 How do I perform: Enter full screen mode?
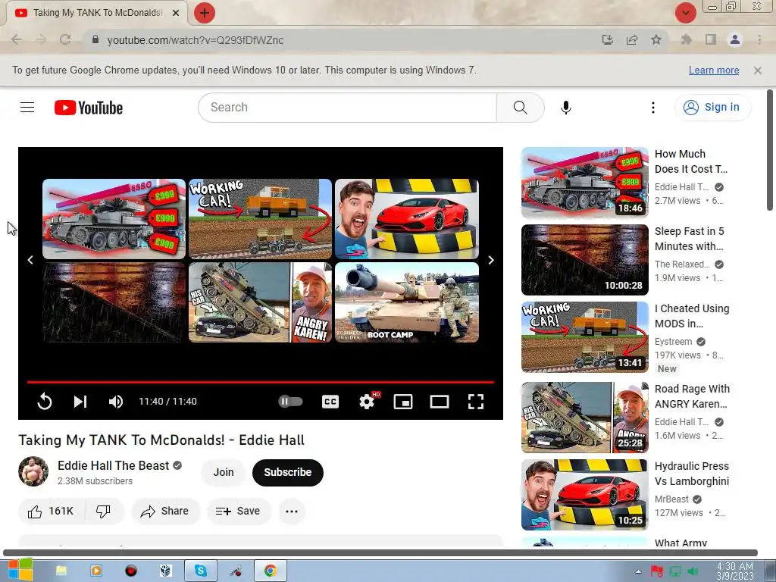476,402
